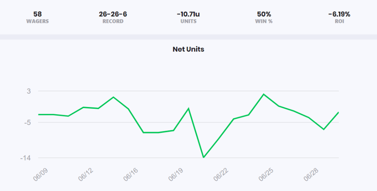Click the lowest point of the green line
Image resolution: width=377 pixels, height=191 pixels.
click(x=203, y=157)
